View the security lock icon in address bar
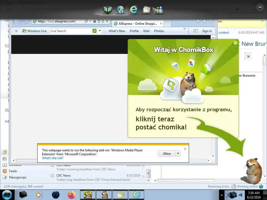The width and height of the screenshot is (267, 200). pos(94,21)
